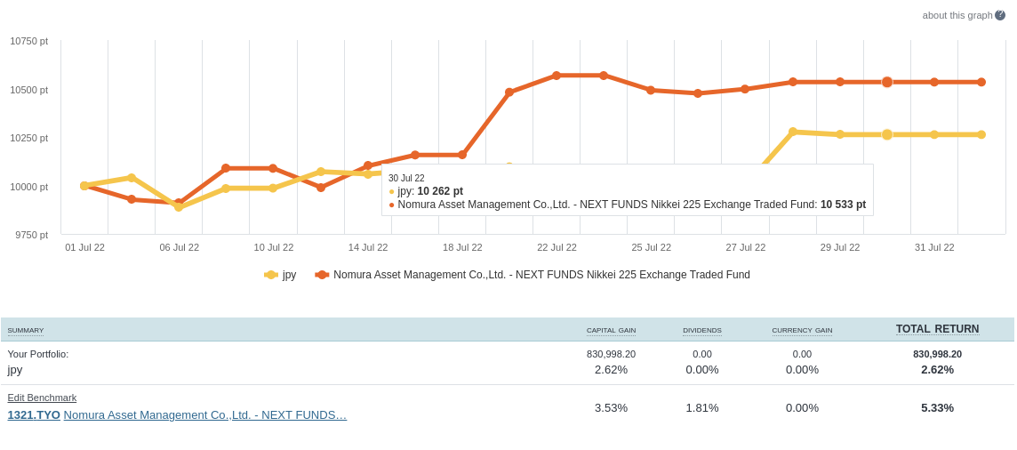Click the Currency Gain column header
Viewport: 1017px width, 450px height.
(802, 331)
